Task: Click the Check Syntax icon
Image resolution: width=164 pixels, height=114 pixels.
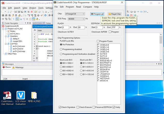Action: [x=25, y=15]
